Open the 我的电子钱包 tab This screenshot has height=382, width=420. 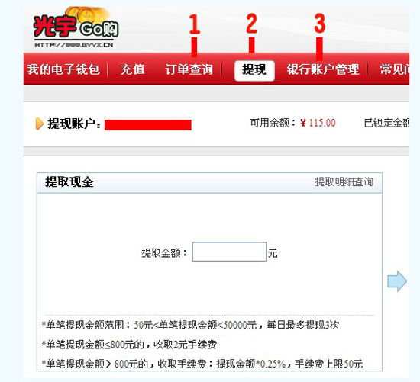(63, 69)
